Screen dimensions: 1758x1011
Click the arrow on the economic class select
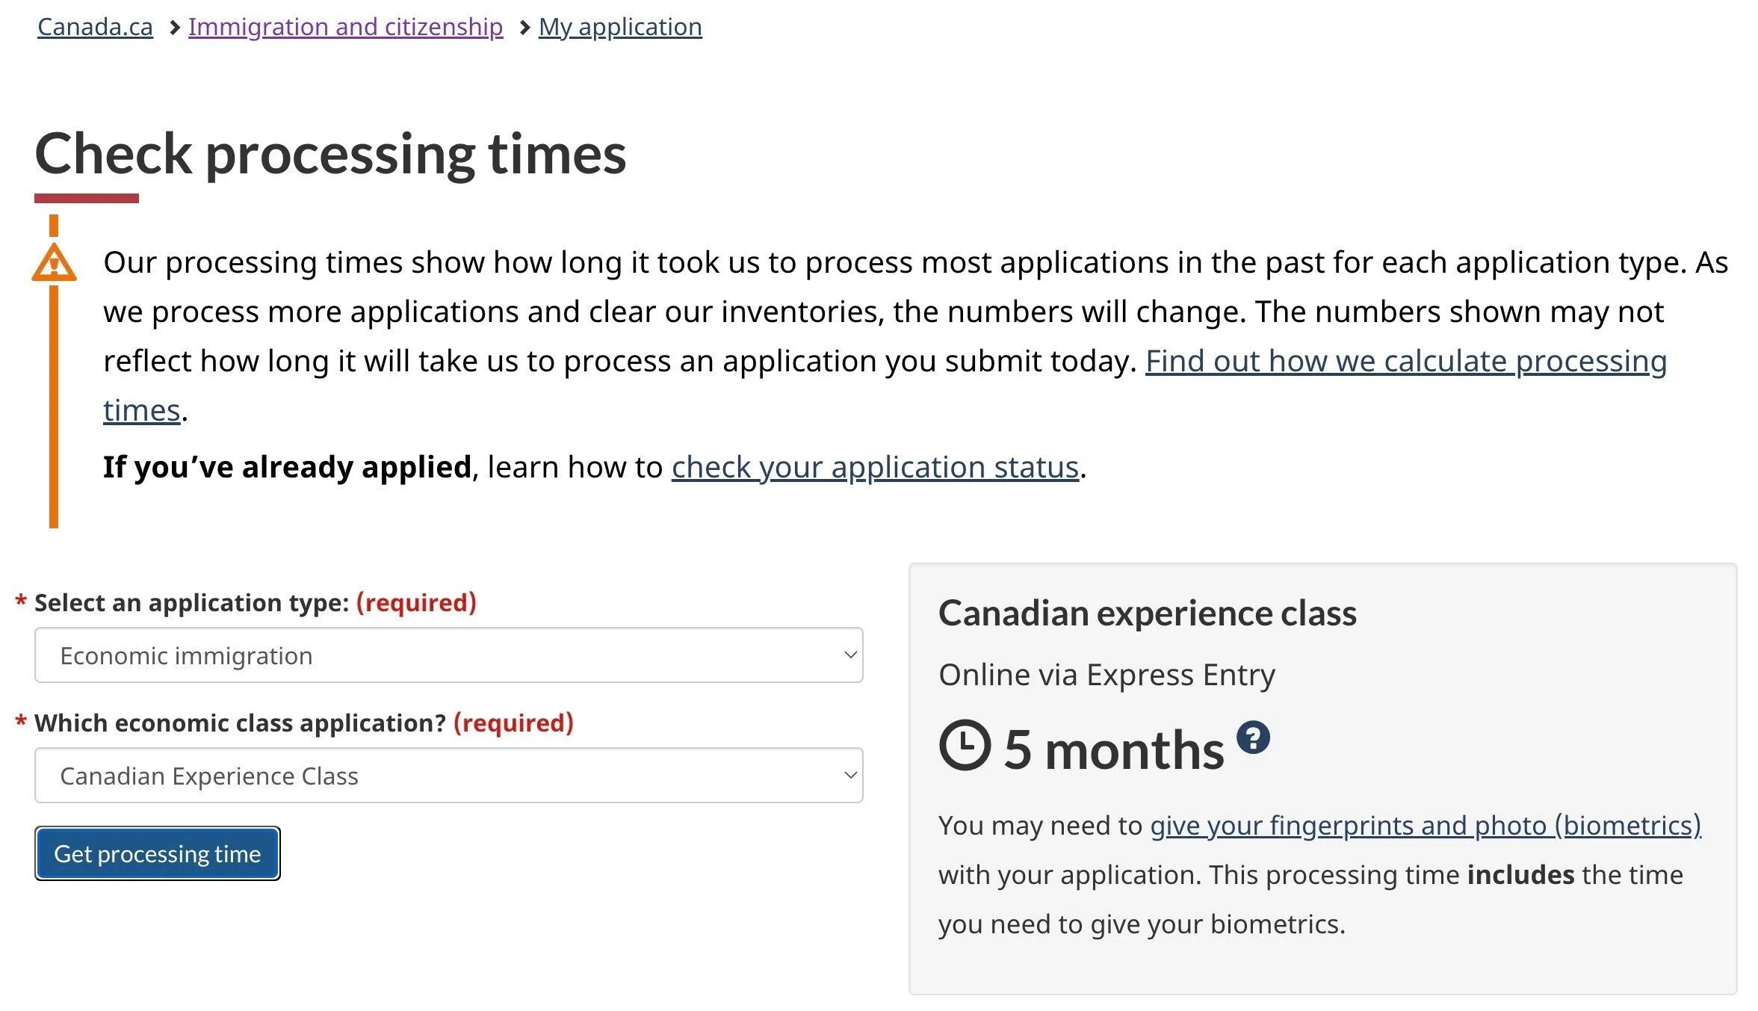[x=850, y=776]
